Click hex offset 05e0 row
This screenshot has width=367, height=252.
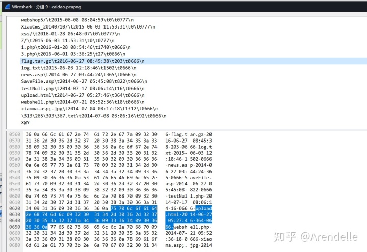(111, 184)
